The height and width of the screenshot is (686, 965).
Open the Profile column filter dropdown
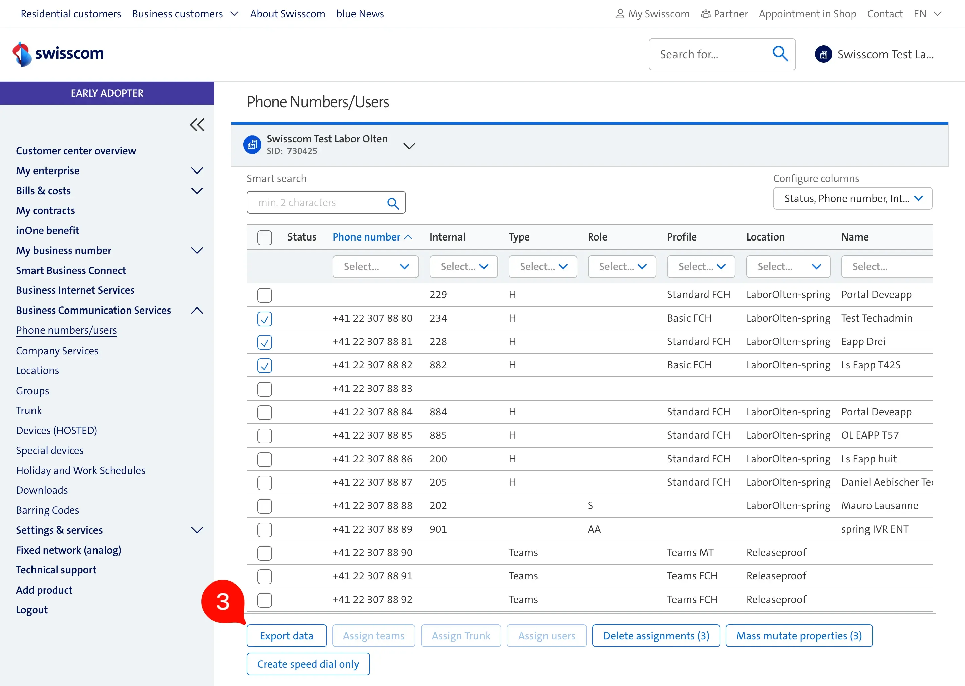point(701,267)
